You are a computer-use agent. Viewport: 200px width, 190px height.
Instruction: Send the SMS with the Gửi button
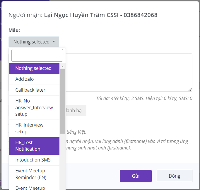pos(136,176)
